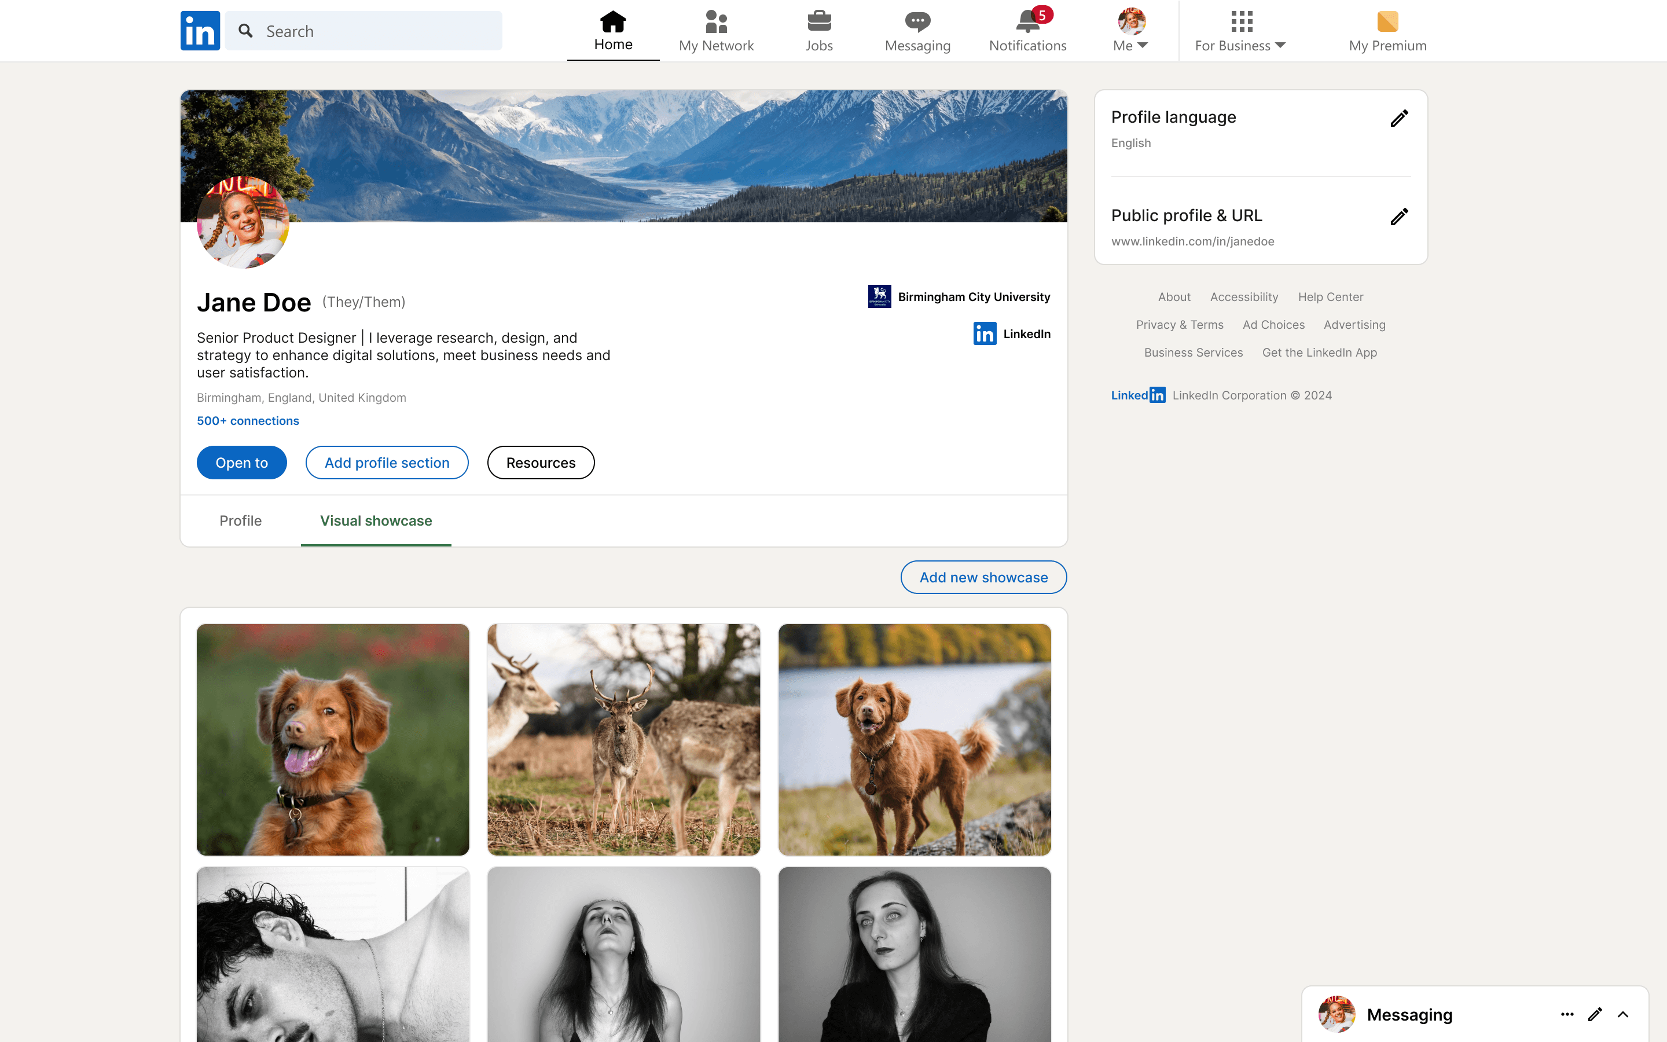Select the Visual showcase tab
This screenshot has width=1667, height=1042.
376,521
